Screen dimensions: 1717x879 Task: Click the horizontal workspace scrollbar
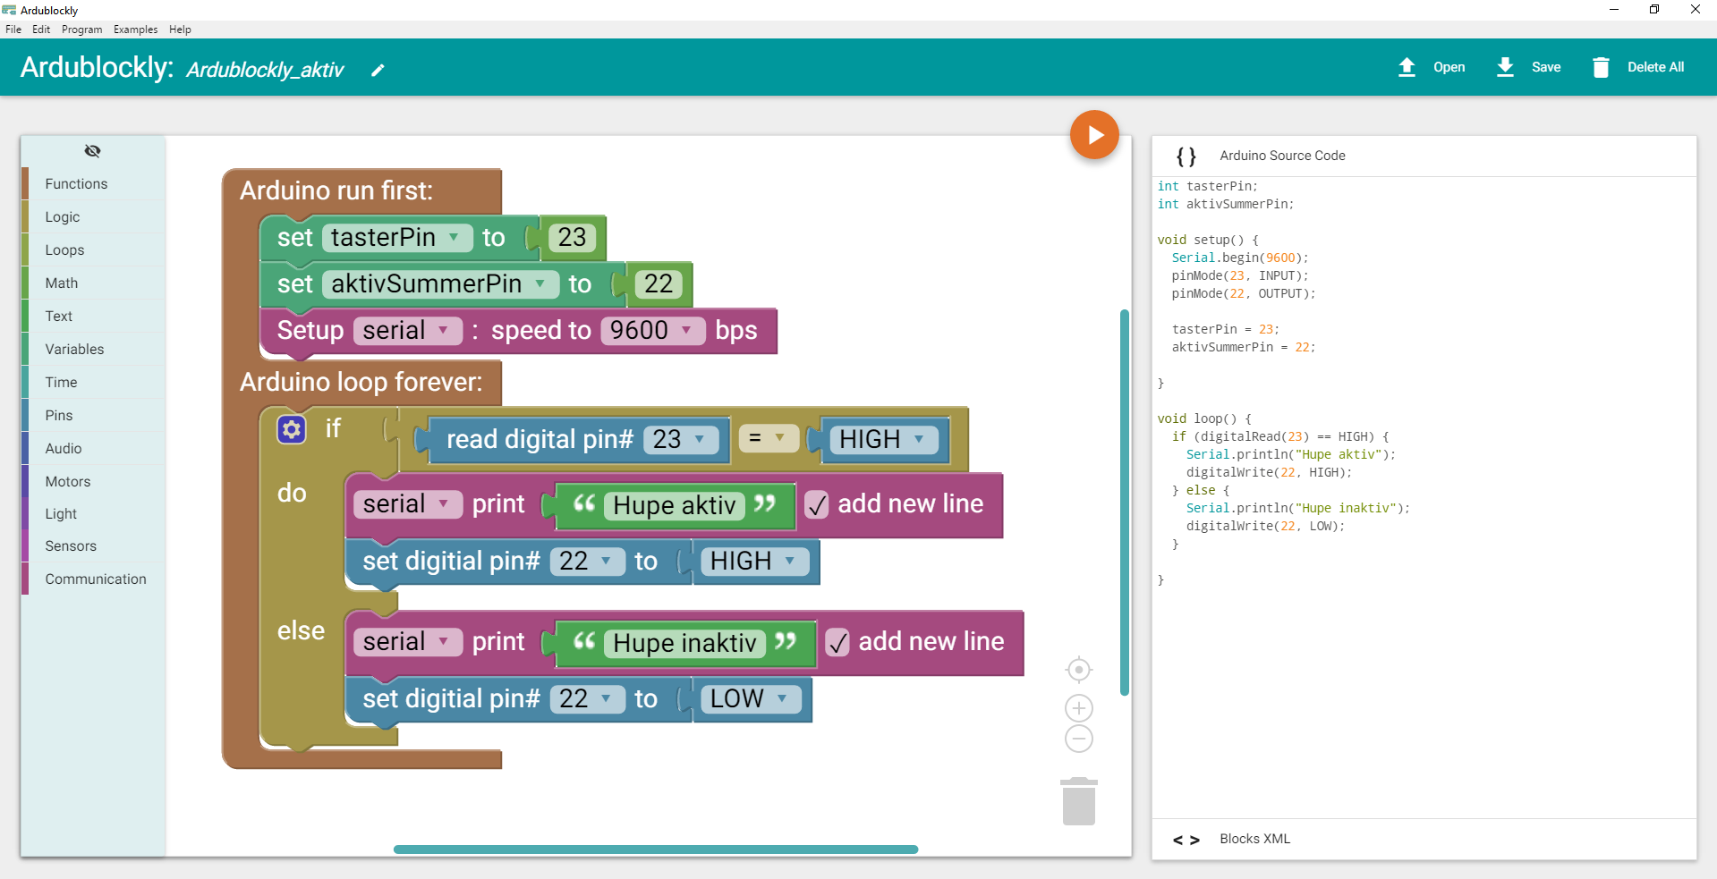click(x=655, y=849)
